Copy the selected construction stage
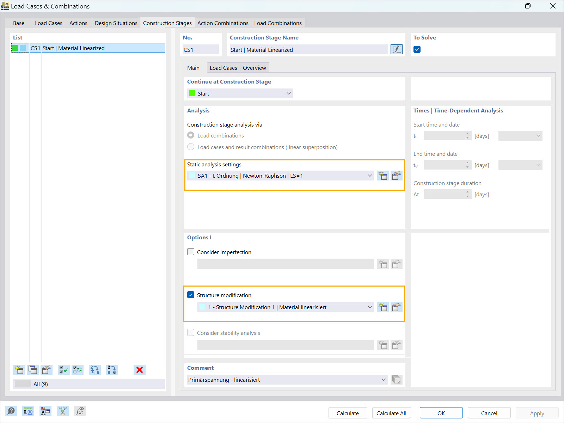This screenshot has width=564, height=423. click(33, 370)
